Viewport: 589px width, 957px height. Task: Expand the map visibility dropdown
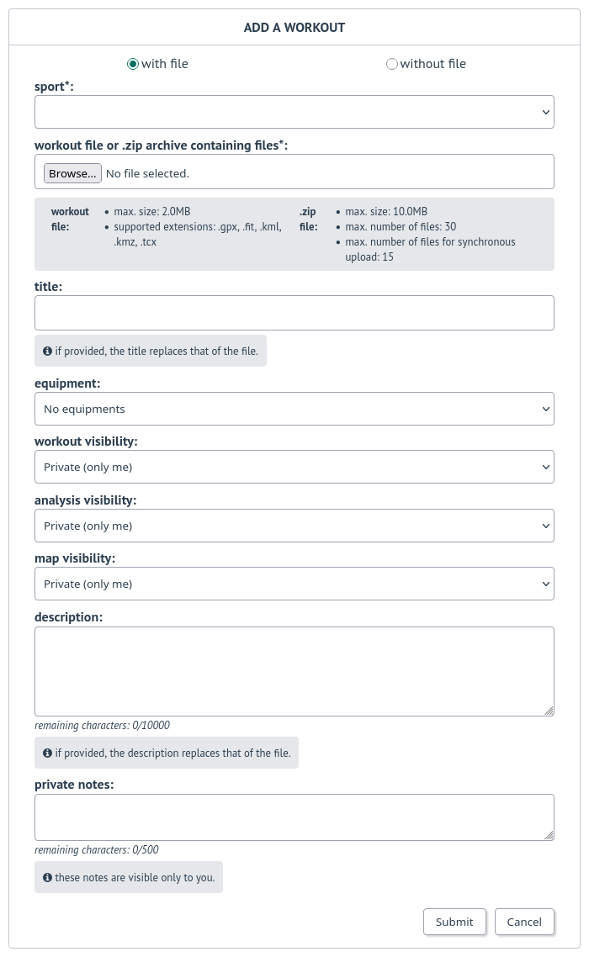(294, 583)
